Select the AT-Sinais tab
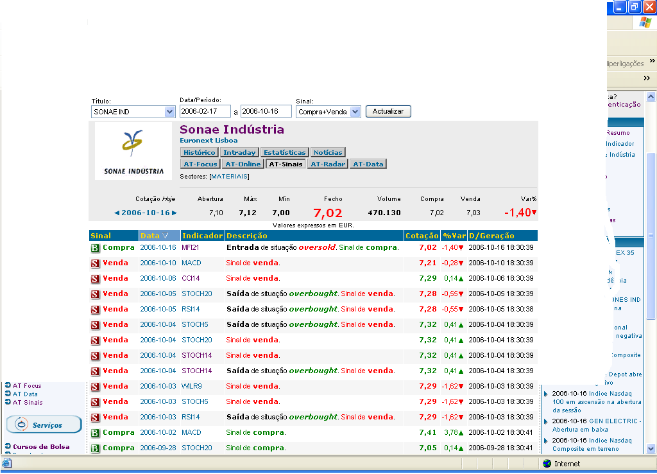The width and height of the screenshot is (657, 474). click(286, 164)
